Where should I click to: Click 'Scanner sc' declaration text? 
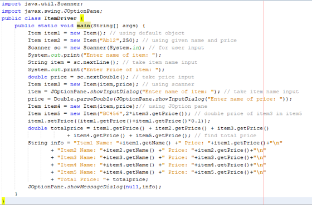(44, 48)
